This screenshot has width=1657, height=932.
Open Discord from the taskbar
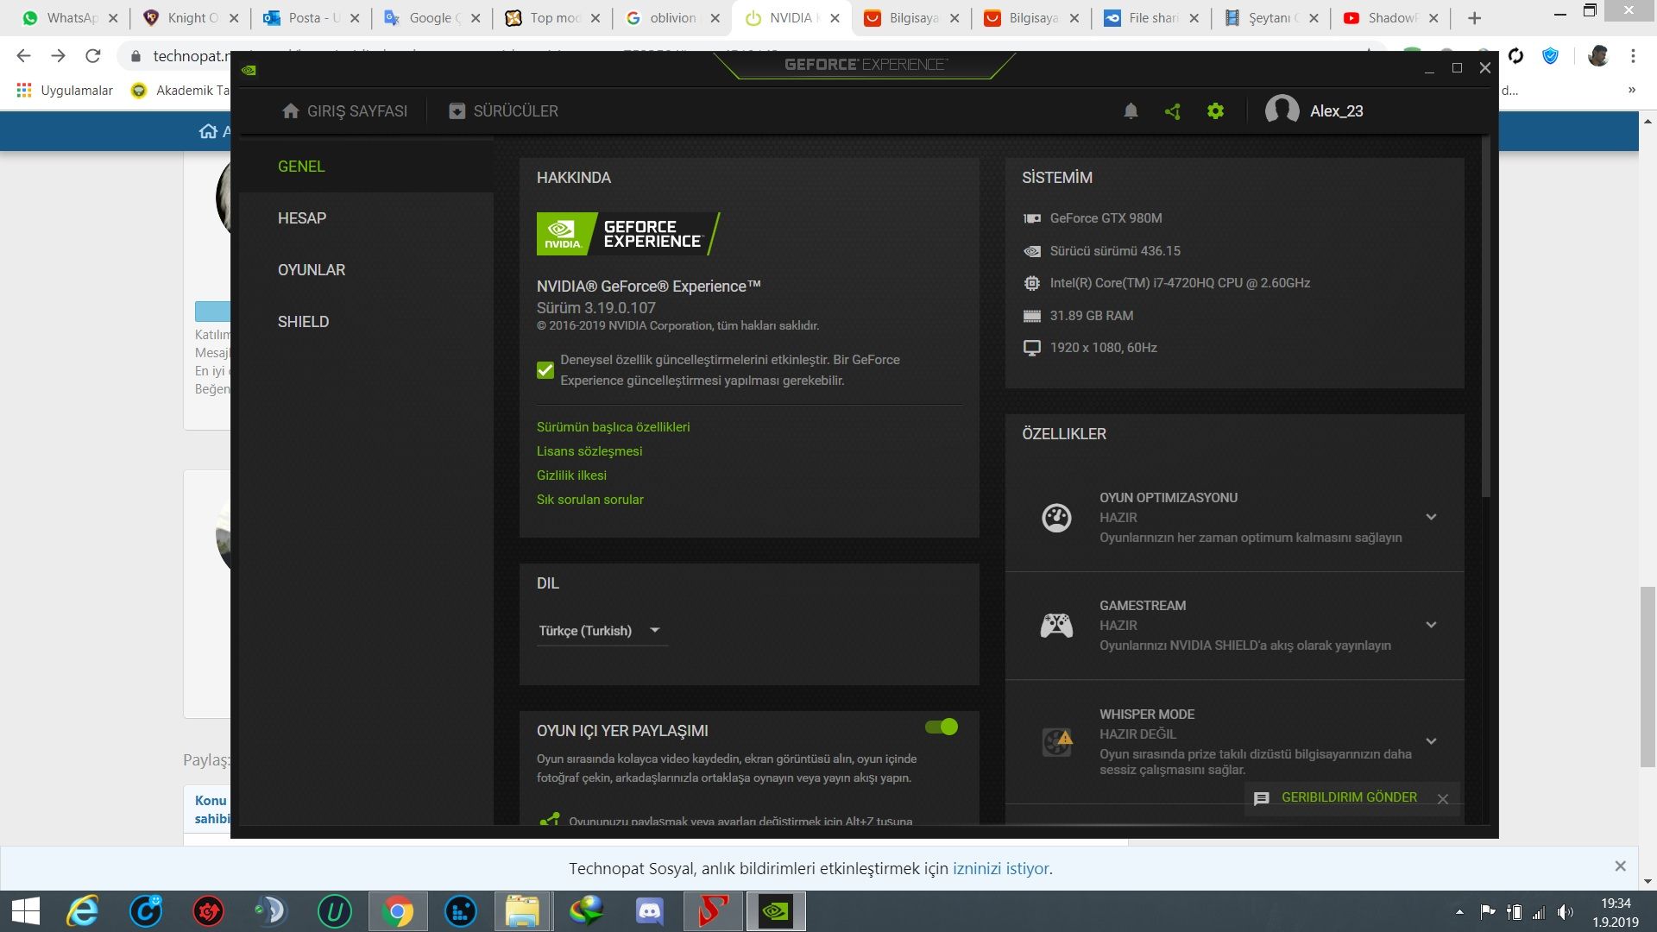click(x=649, y=911)
